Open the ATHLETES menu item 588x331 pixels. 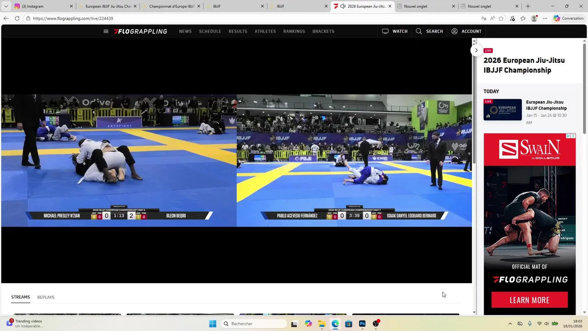tap(265, 31)
